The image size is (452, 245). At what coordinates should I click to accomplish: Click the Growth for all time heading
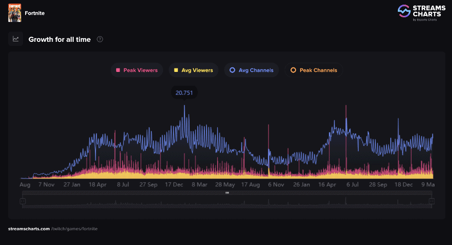(x=59, y=39)
